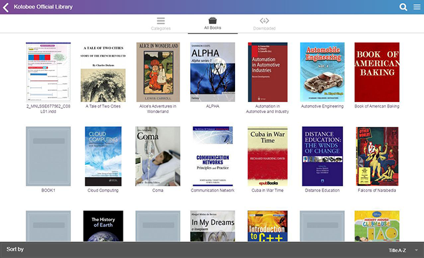Open the BOOK1 placeholder cover
Image resolution: width=424 pixels, height=258 pixels.
point(48,156)
